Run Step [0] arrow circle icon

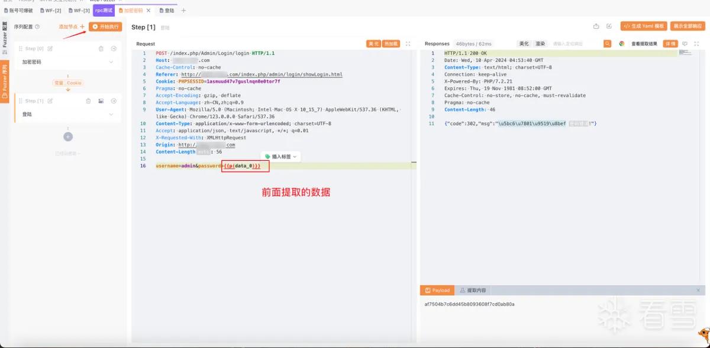coord(114,48)
